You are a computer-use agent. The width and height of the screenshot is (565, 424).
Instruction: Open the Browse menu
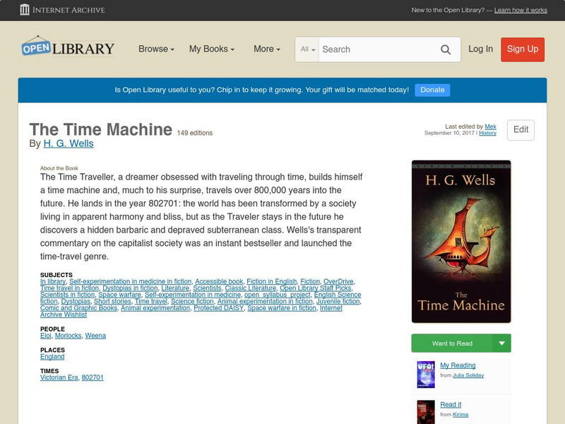point(155,49)
